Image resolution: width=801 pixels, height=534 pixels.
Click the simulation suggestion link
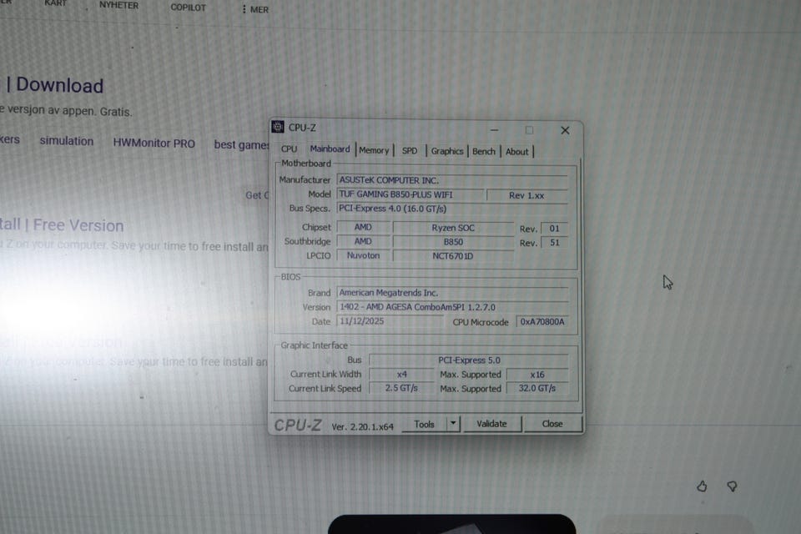(x=67, y=141)
